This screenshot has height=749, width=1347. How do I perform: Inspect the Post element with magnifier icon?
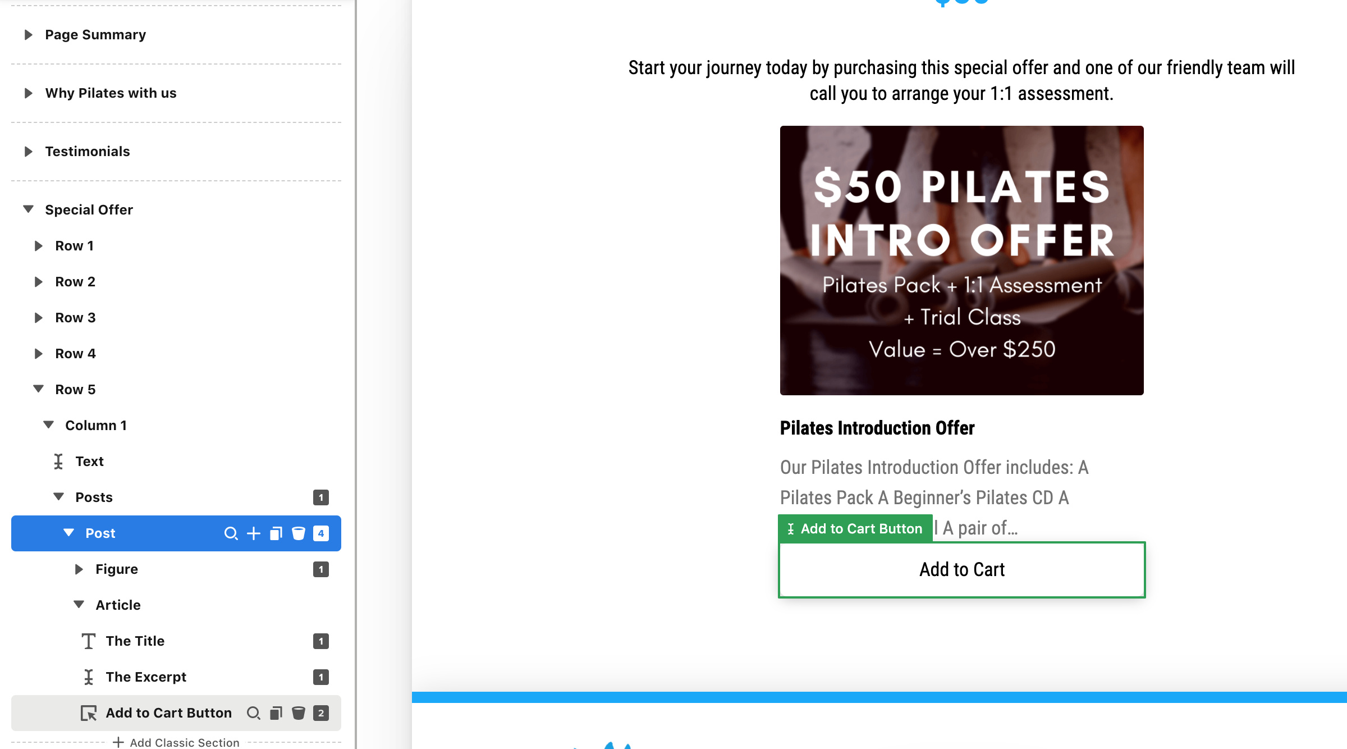tap(231, 533)
